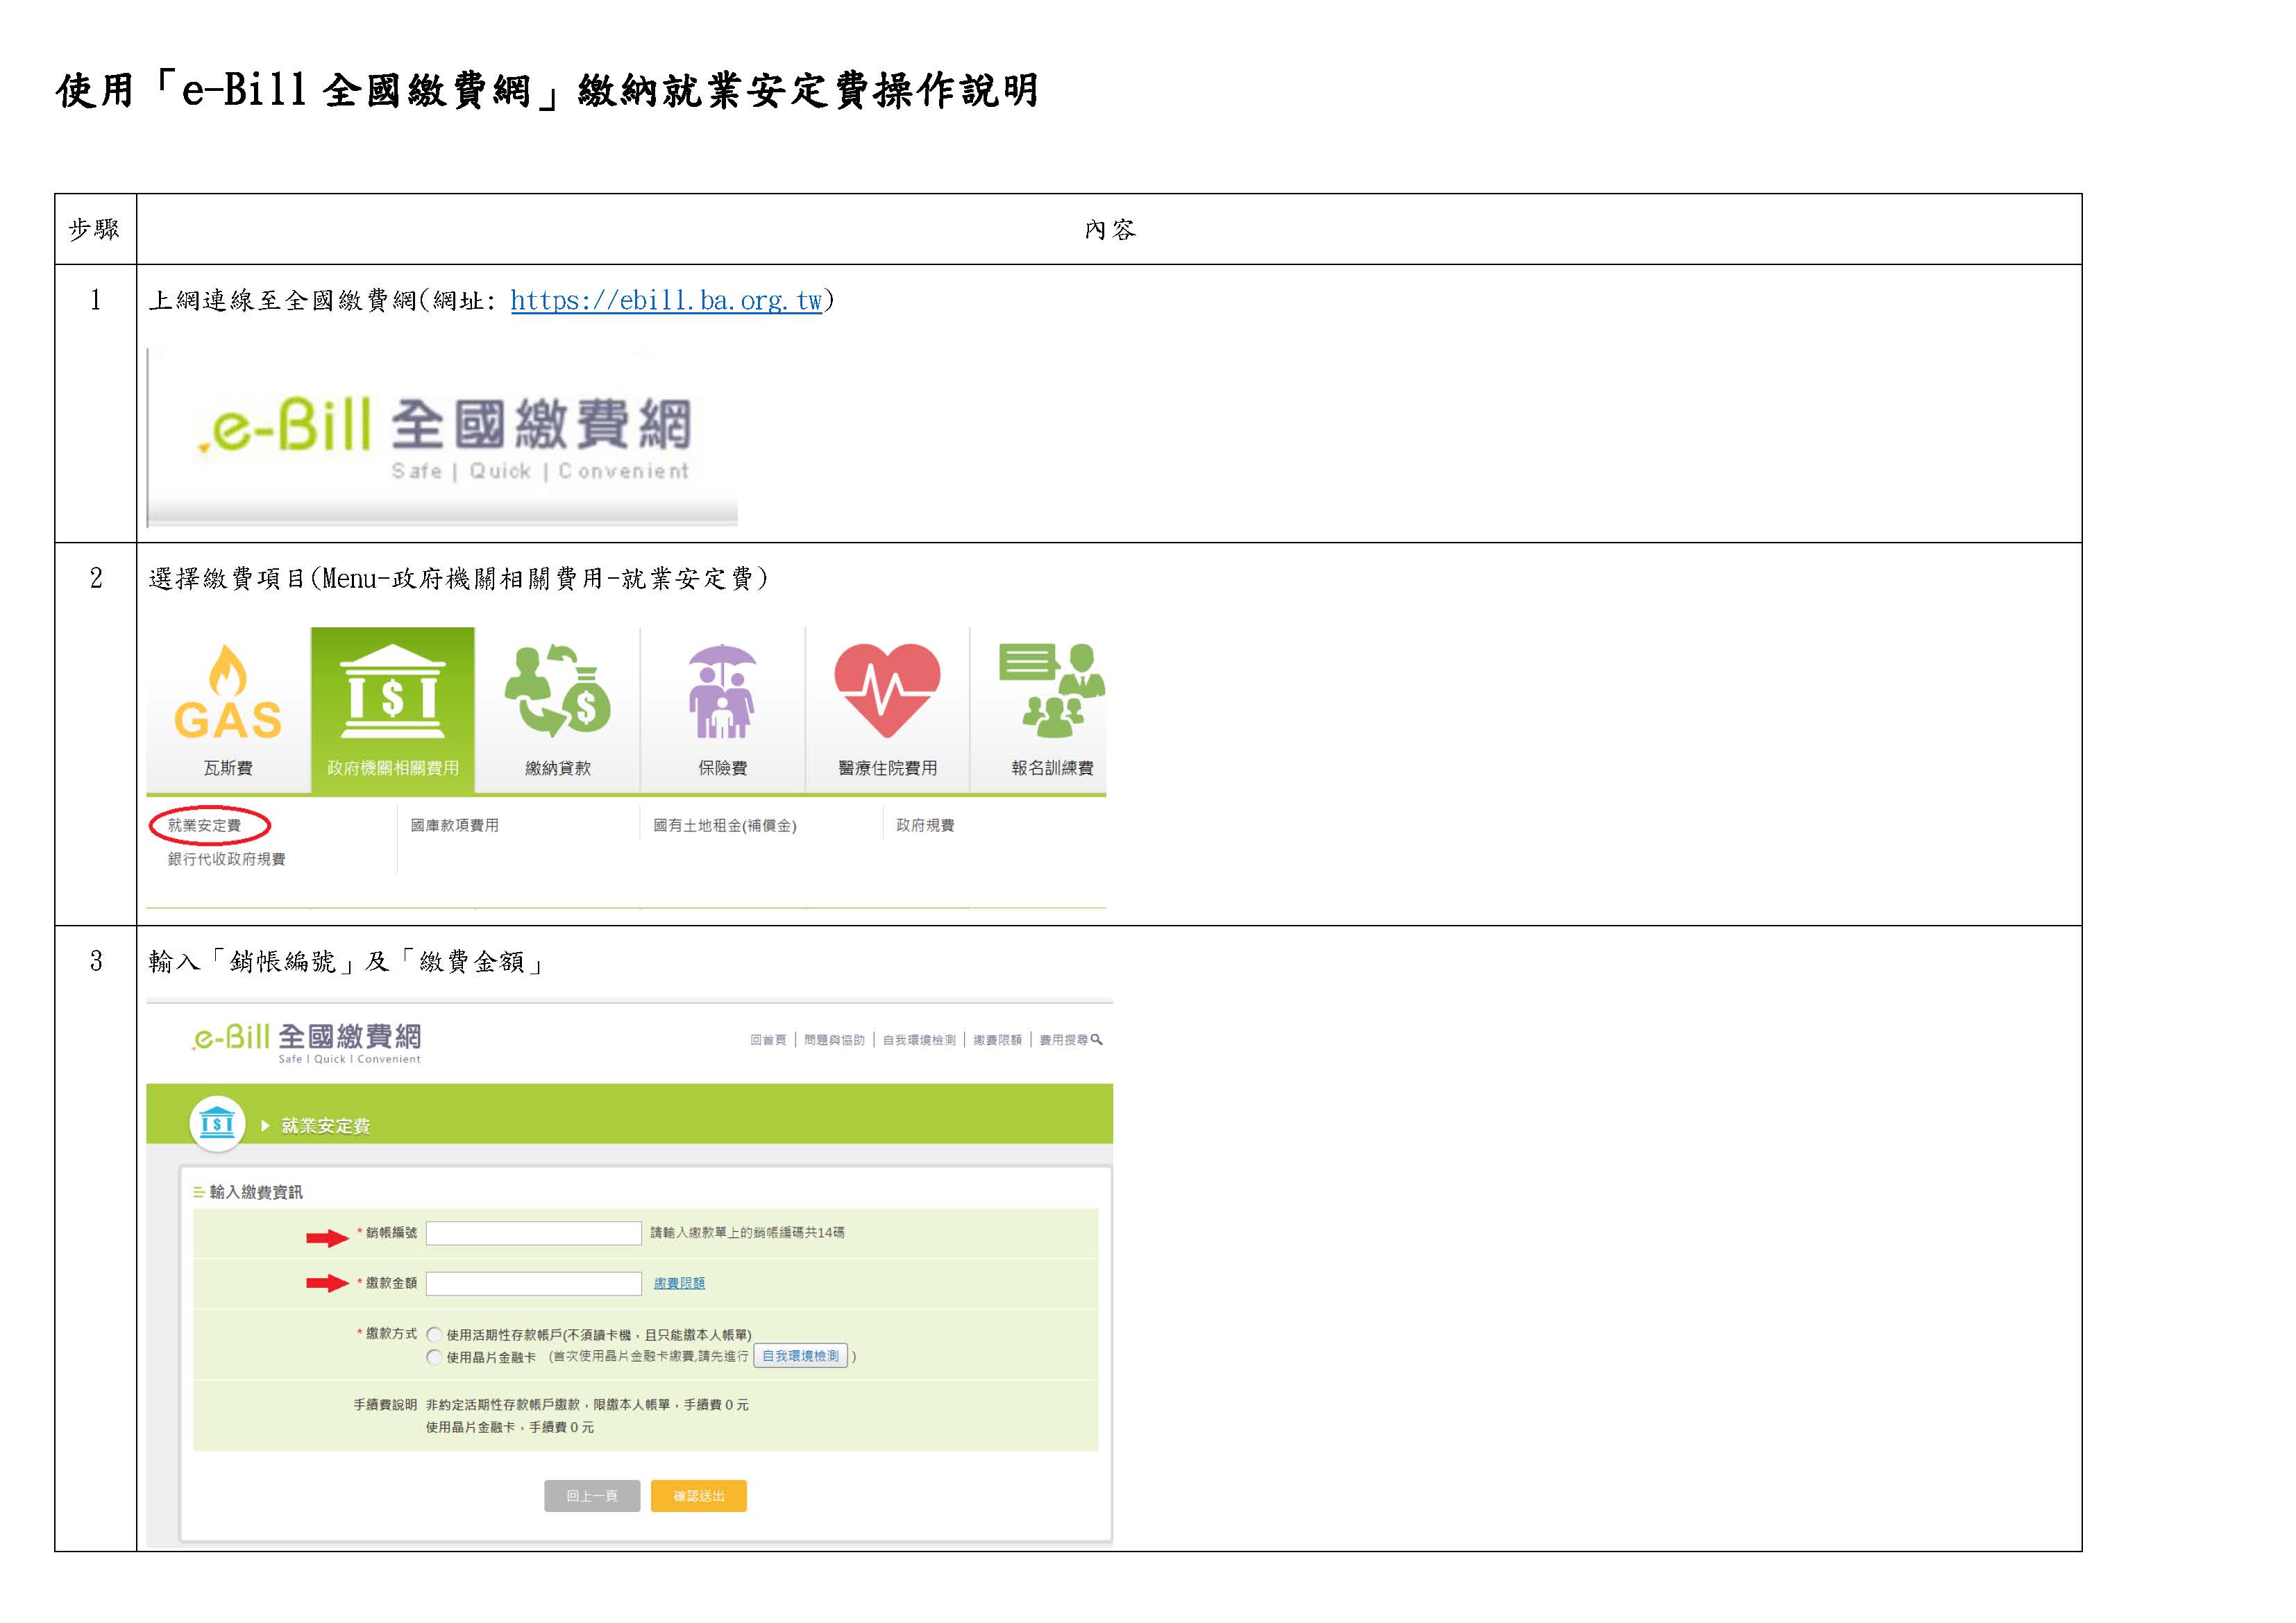
Task: Click the 選擇繳費項目 step 2 instruction text
Action: (459, 579)
